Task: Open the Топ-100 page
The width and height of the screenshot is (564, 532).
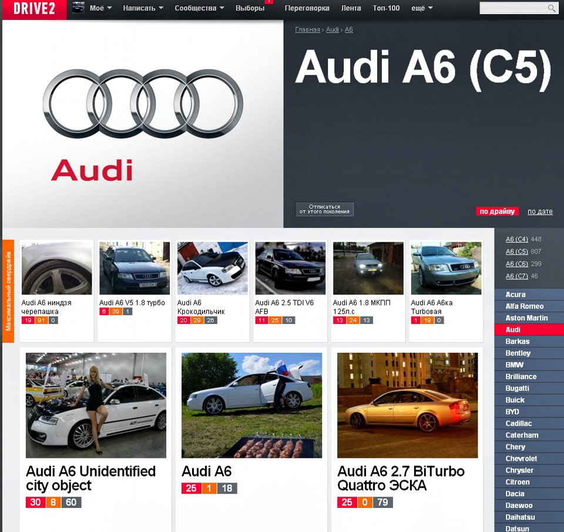Action: click(386, 8)
